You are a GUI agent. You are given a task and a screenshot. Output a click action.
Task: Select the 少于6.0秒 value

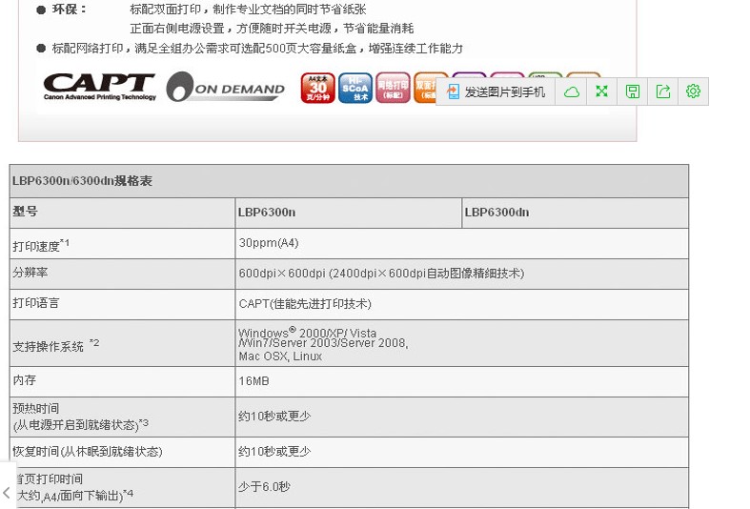(x=264, y=486)
